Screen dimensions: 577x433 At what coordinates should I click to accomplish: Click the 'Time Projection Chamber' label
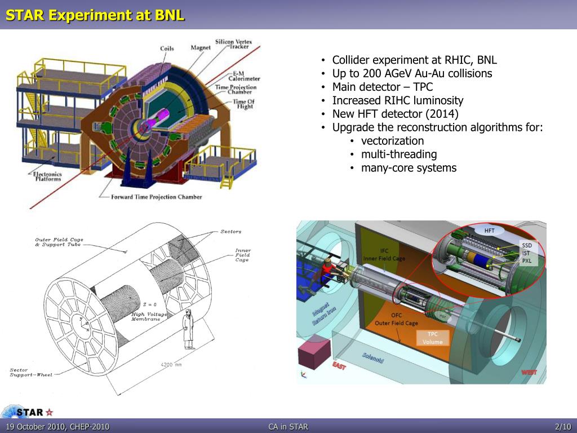(236, 90)
